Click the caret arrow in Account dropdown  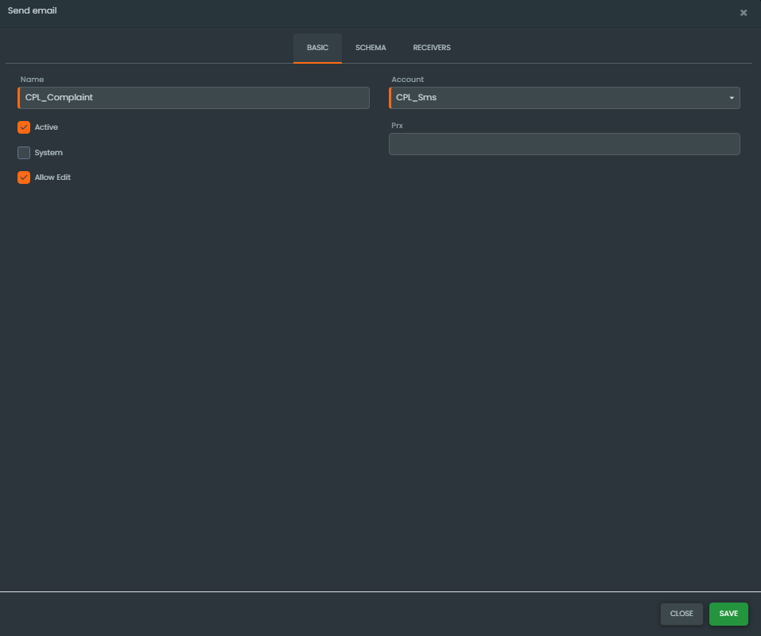(x=731, y=98)
